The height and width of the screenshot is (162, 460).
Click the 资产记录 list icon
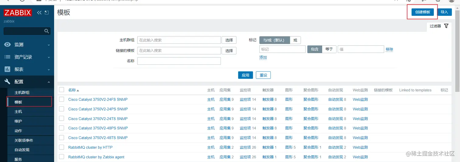click(8, 57)
